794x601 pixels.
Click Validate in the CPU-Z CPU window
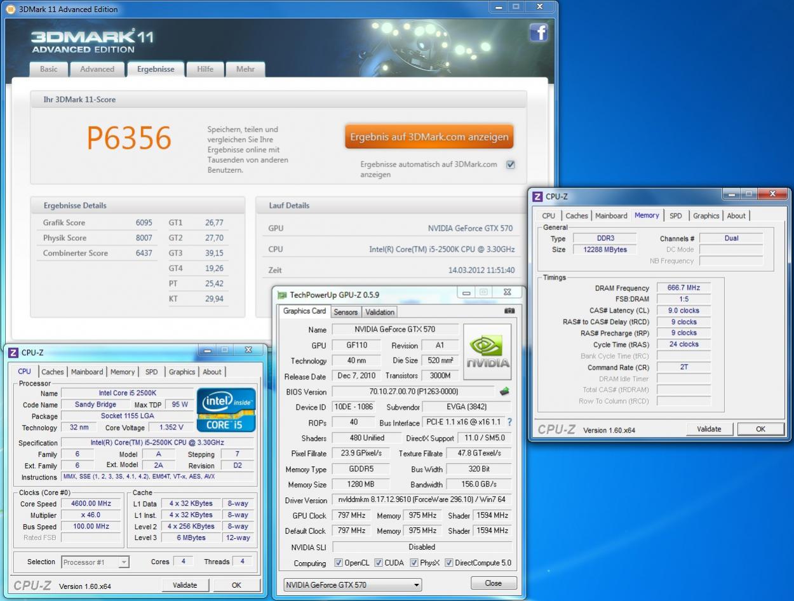[185, 585]
